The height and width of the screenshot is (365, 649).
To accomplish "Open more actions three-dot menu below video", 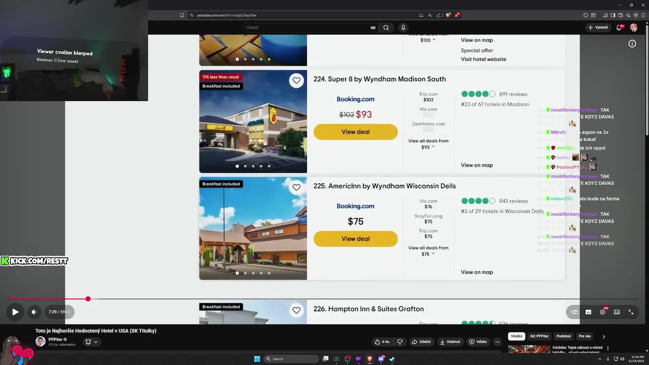I will (x=497, y=342).
